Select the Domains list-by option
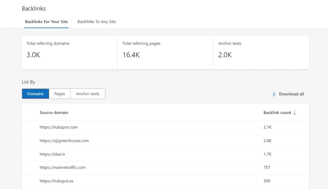 pos(35,94)
